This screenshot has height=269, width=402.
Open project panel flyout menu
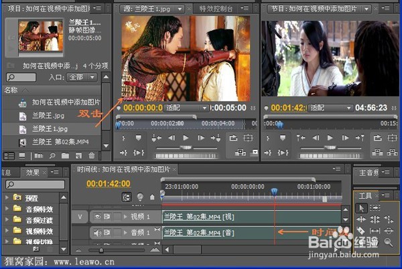(x=97, y=9)
